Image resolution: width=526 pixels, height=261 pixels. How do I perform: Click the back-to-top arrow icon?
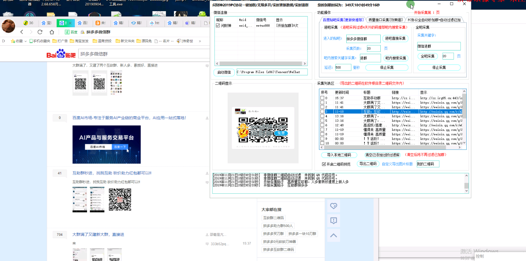pyautogui.click(x=333, y=235)
